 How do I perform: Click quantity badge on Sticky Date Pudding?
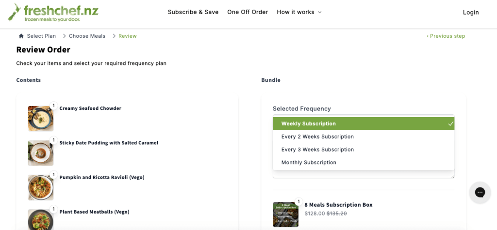click(53, 140)
